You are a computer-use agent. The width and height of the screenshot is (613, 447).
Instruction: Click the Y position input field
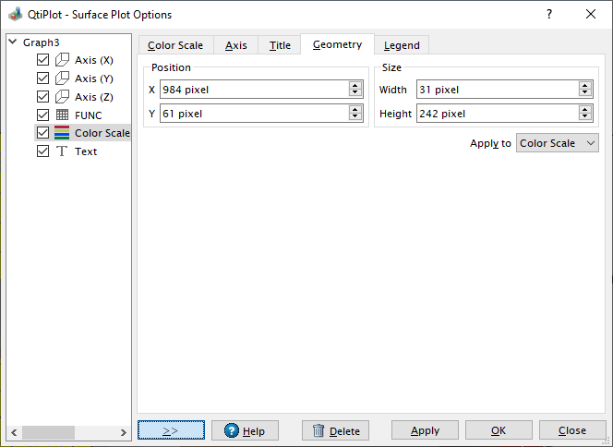pyautogui.click(x=253, y=113)
